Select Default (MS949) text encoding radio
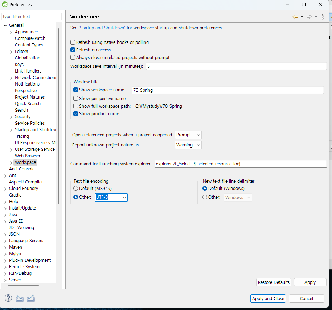This screenshot has width=332, height=310. point(75,188)
